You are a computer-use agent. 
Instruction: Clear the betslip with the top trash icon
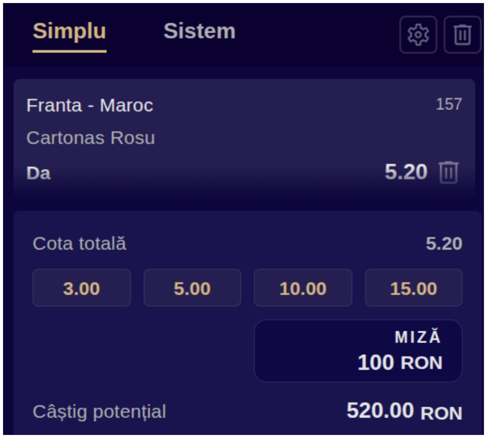pos(462,35)
